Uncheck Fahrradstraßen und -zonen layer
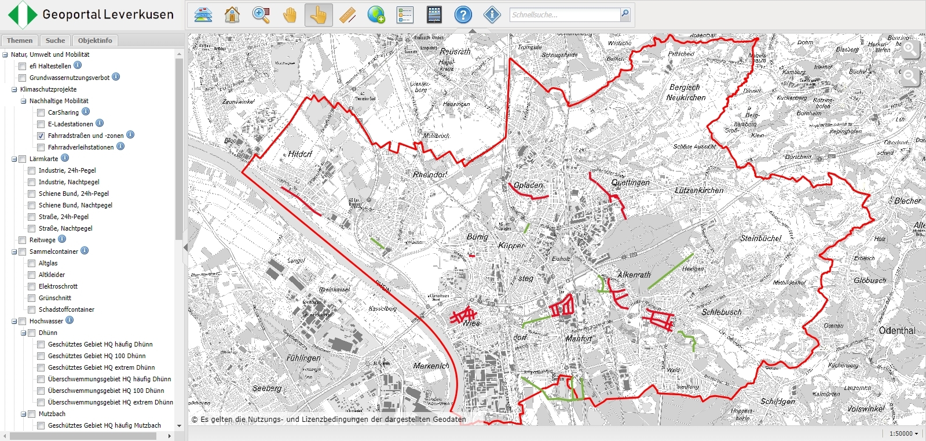Viewport: 926px width, 441px height. 41,136
